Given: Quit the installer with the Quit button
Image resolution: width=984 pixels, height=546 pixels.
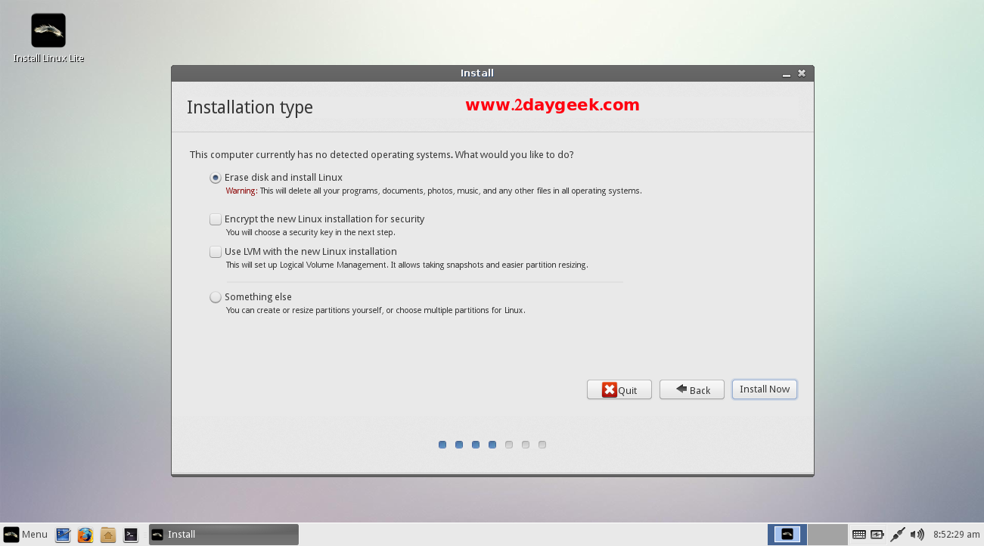Looking at the screenshot, I should pos(619,389).
